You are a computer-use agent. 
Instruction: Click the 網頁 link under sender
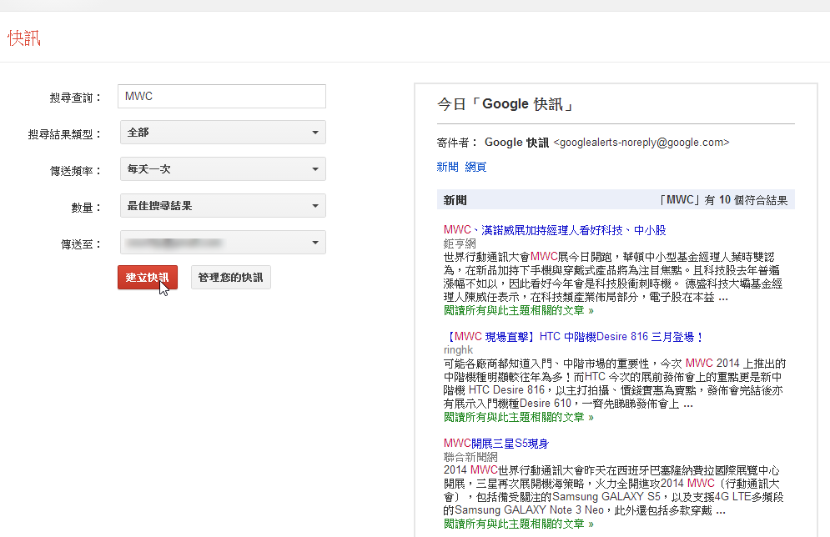coord(475,167)
